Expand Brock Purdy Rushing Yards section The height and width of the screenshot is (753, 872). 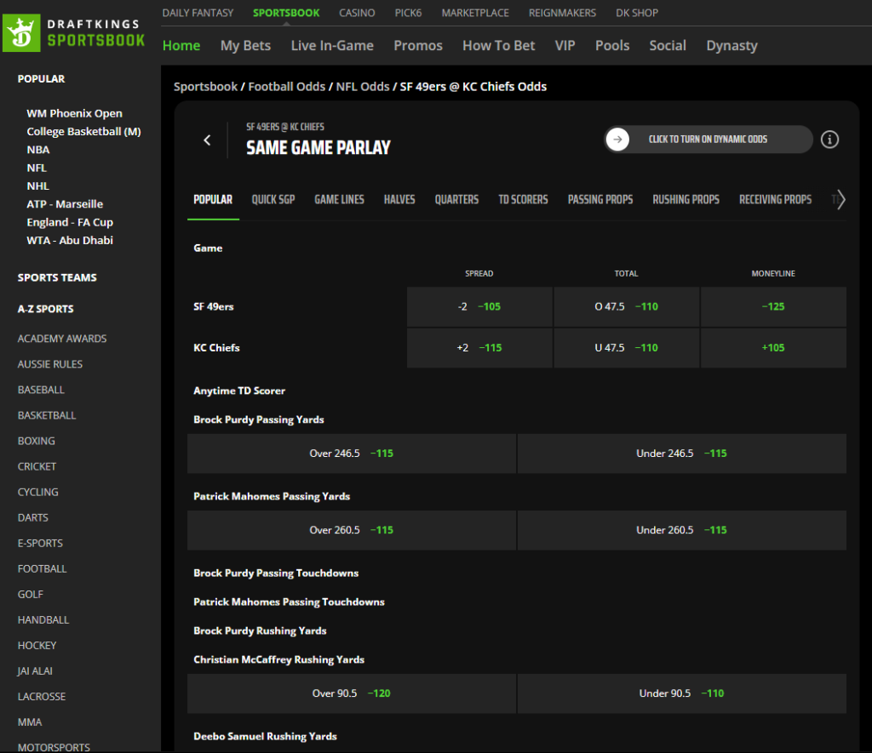tap(260, 630)
